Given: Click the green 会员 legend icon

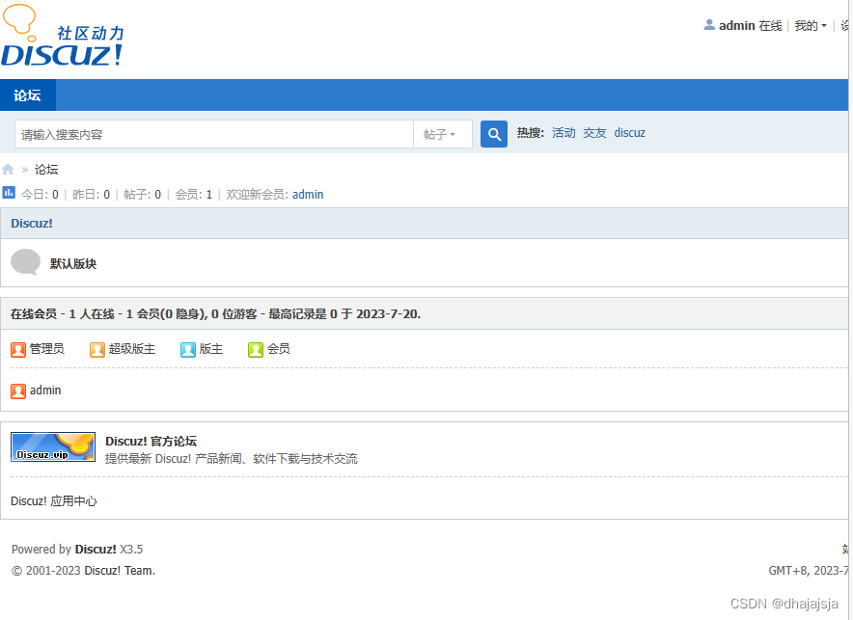Looking at the screenshot, I should 255,349.
